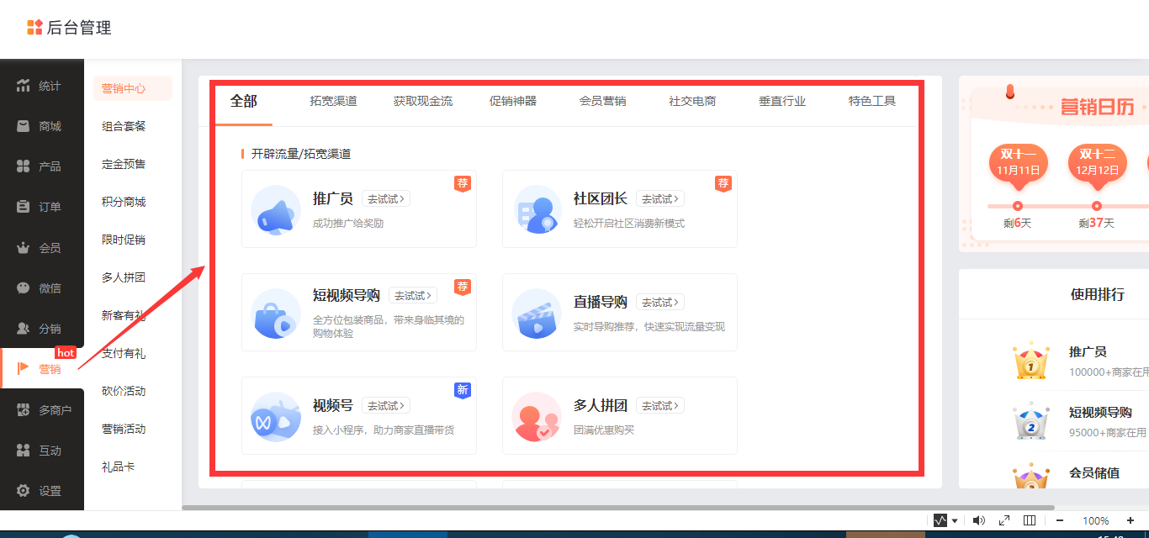The width and height of the screenshot is (1149, 538).
Task: Click 去试试 button for 视频号
Action: (x=386, y=406)
